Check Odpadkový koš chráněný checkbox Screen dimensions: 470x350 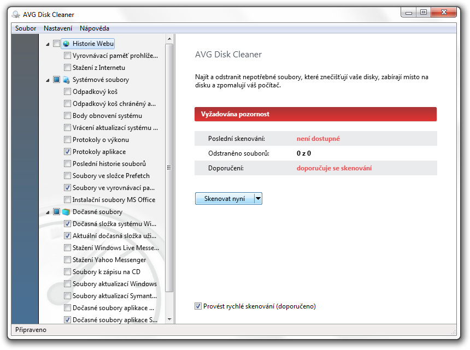67,104
